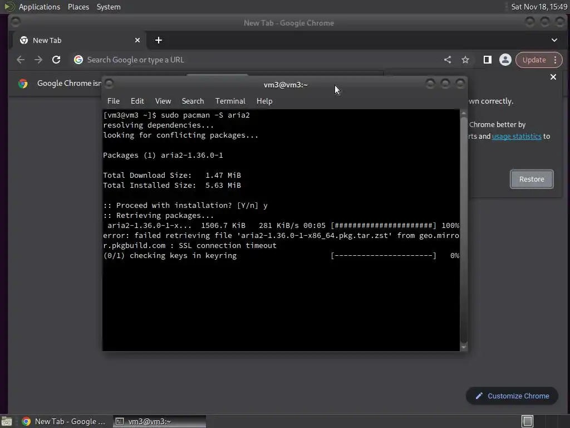The width and height of the screenshot is (570, 428).
Task: Click 'Total Download Size: 1.47 MiB' line
Action: point(172,175)
